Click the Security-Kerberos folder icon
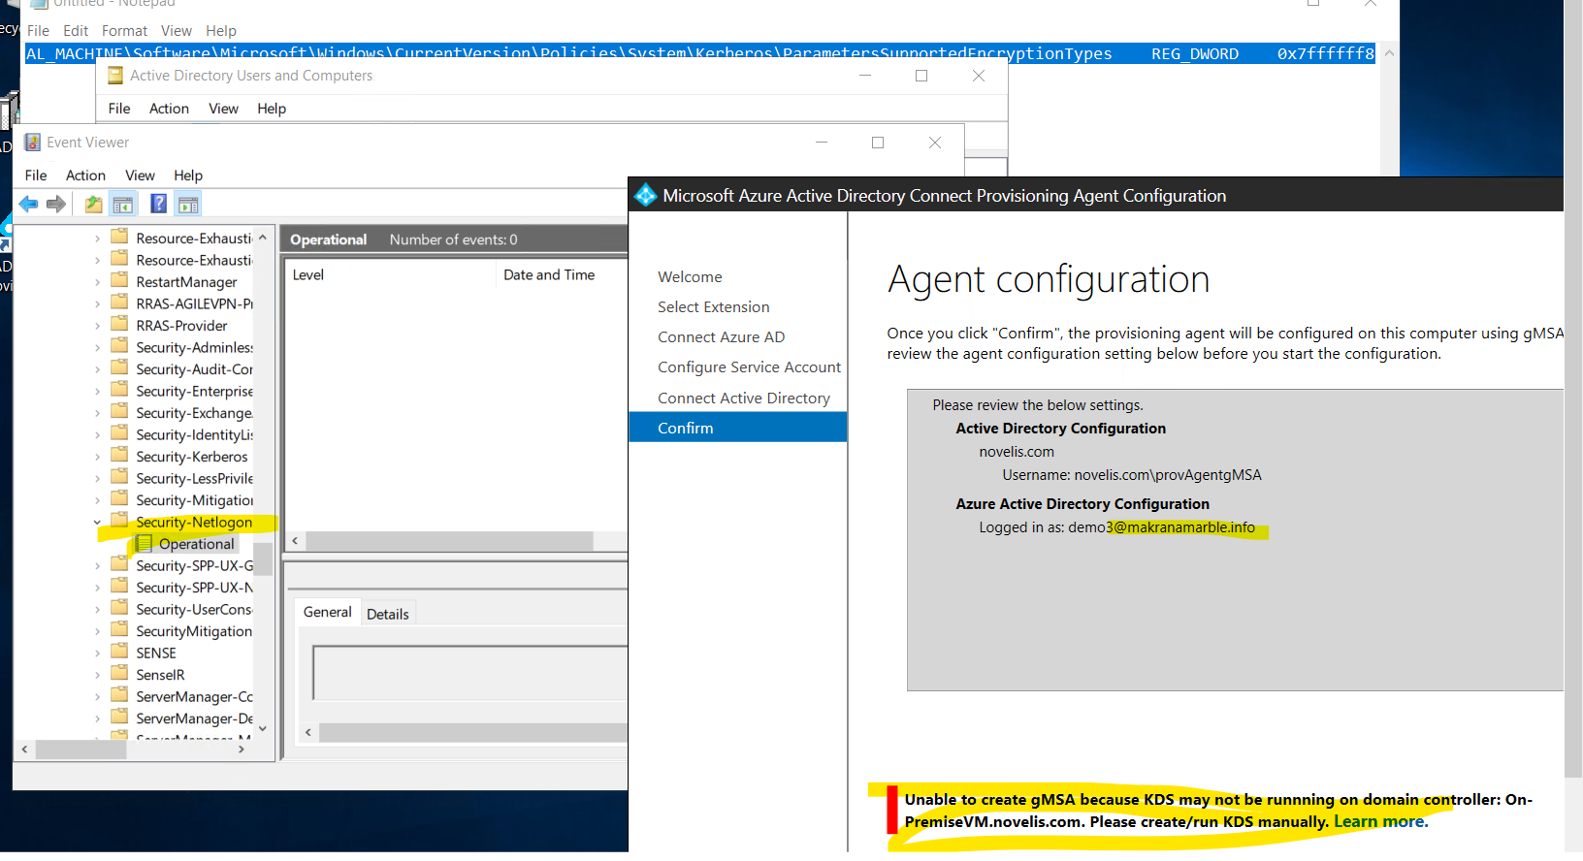 pyautogui.click(x=120, y=455)
